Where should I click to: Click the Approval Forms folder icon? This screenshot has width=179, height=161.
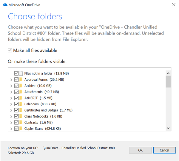point(21,79)
